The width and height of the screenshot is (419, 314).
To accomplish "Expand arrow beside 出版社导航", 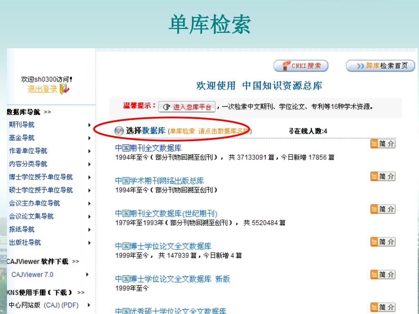I will (90, 243).
